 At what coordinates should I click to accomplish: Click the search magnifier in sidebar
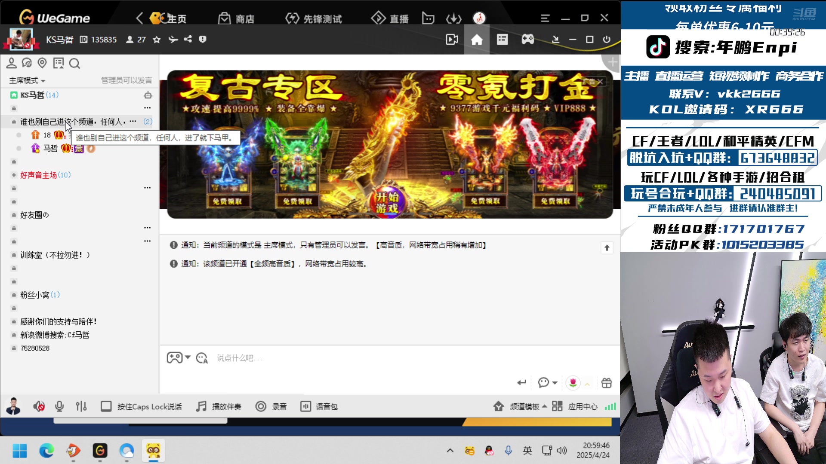click(74, 64)
